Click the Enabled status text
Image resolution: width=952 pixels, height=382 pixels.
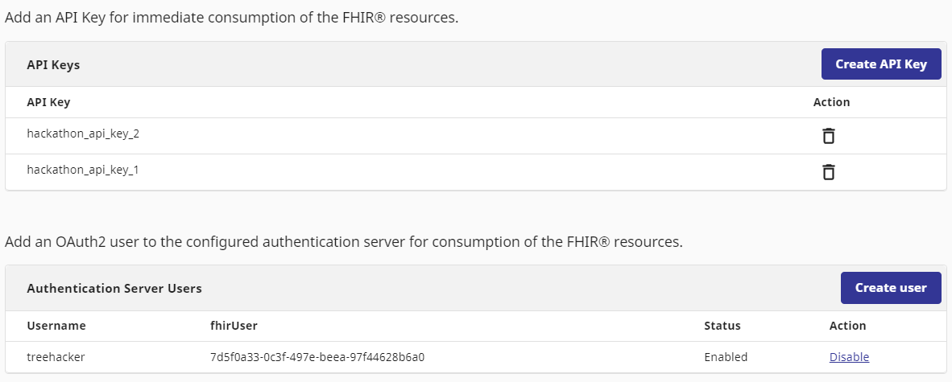(726, 357)
